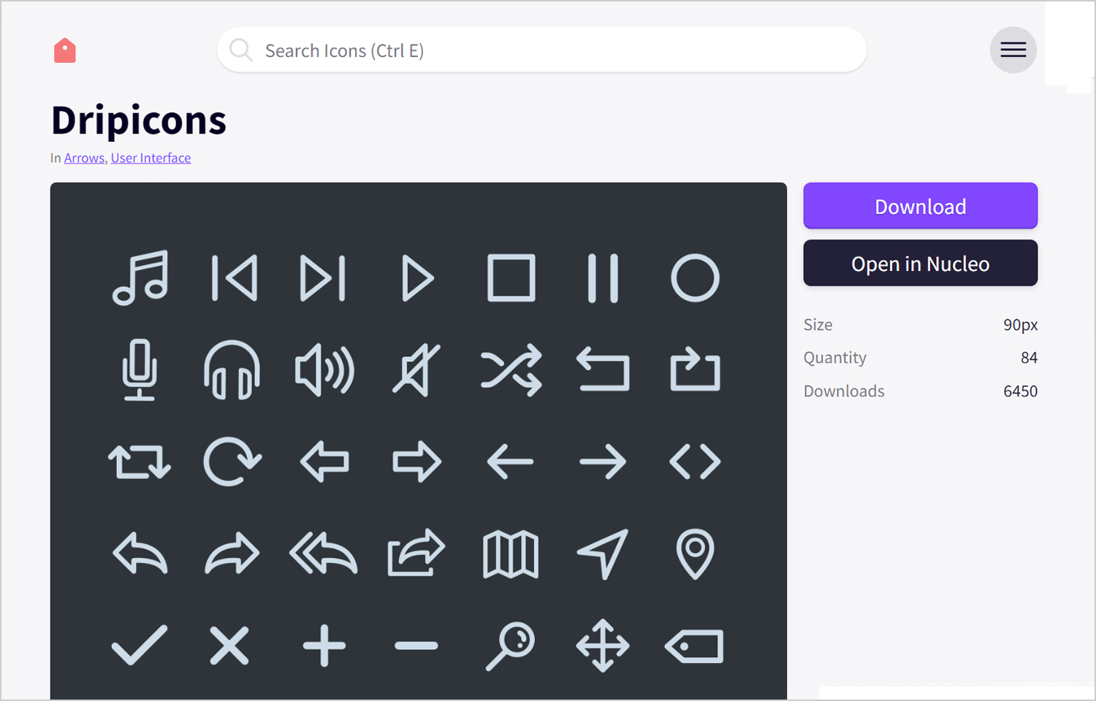The image size is (1096, 701).
Task: Click the Quantity label
Action: (835, 358)
